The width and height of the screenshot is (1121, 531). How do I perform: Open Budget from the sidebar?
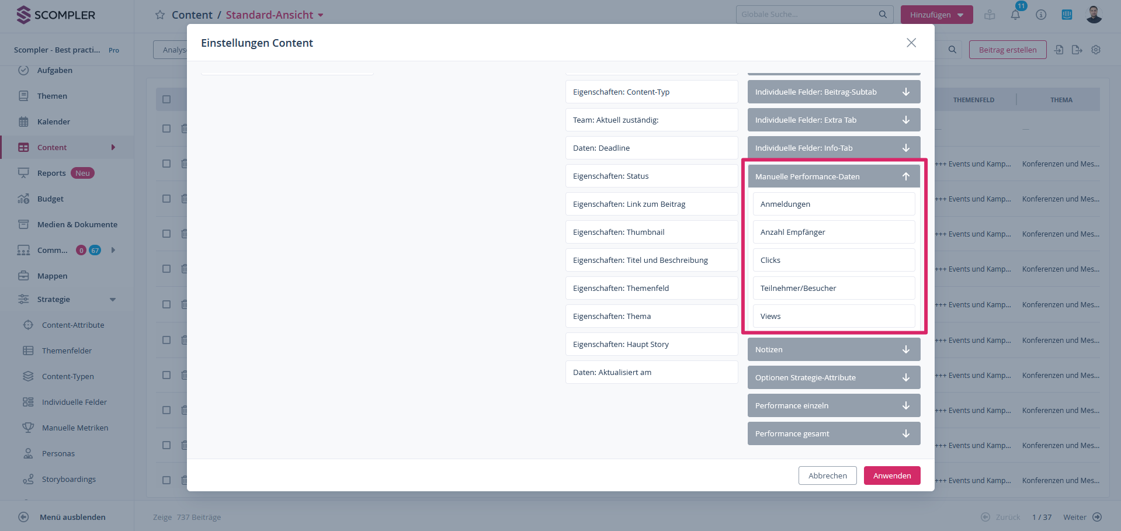tap(50, 199)
